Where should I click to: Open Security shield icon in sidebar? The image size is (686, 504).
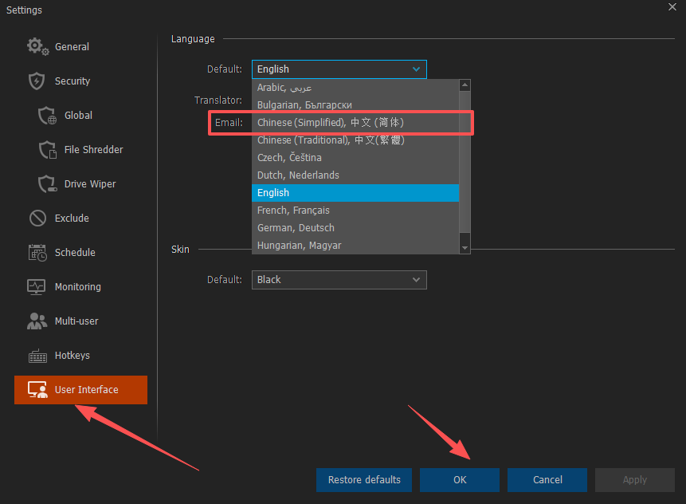37,81
